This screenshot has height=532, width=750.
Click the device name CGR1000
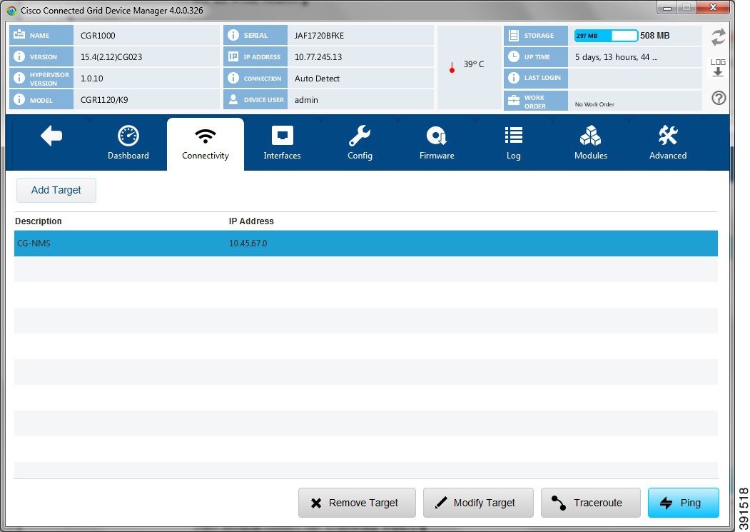pos(98,36)
